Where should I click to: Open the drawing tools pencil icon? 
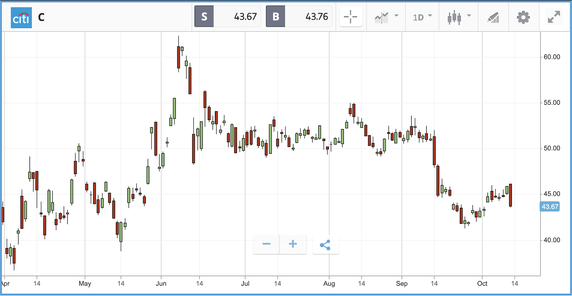point(493,18)
